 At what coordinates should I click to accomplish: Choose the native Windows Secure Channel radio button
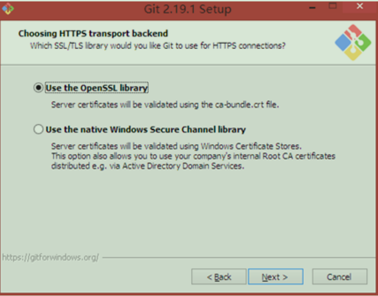click(x=38, y=129)
